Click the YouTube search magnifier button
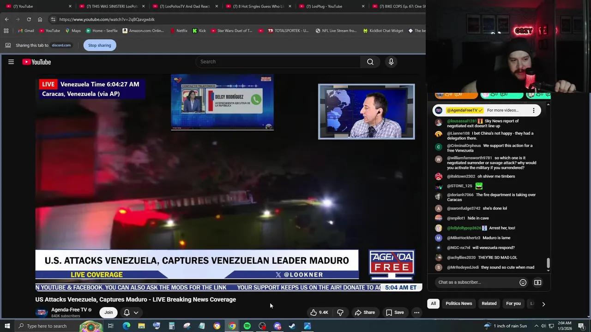This screenshot has height=332, width=591. [370, 62]
